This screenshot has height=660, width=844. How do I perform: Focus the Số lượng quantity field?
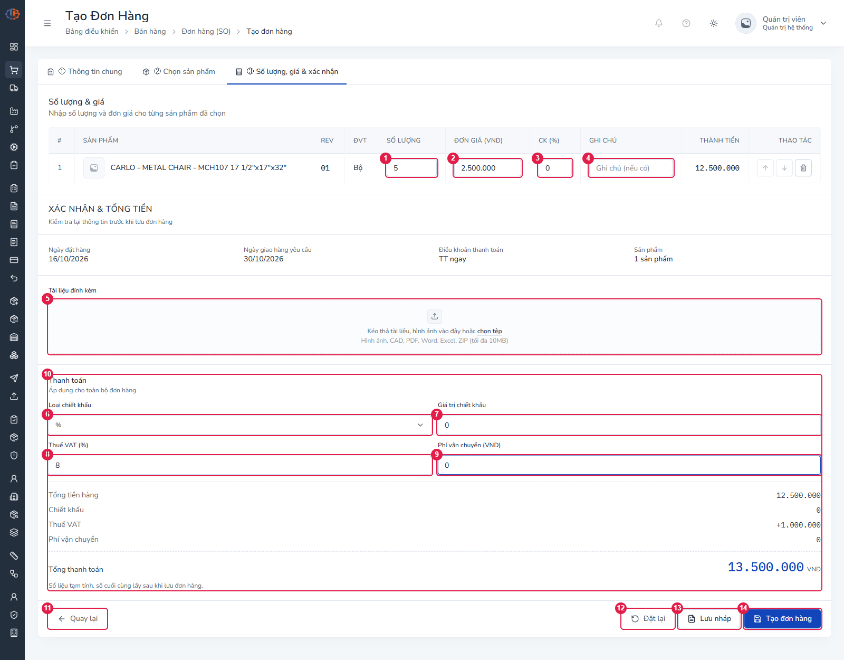pyautogui.click(x=411, y=168)
